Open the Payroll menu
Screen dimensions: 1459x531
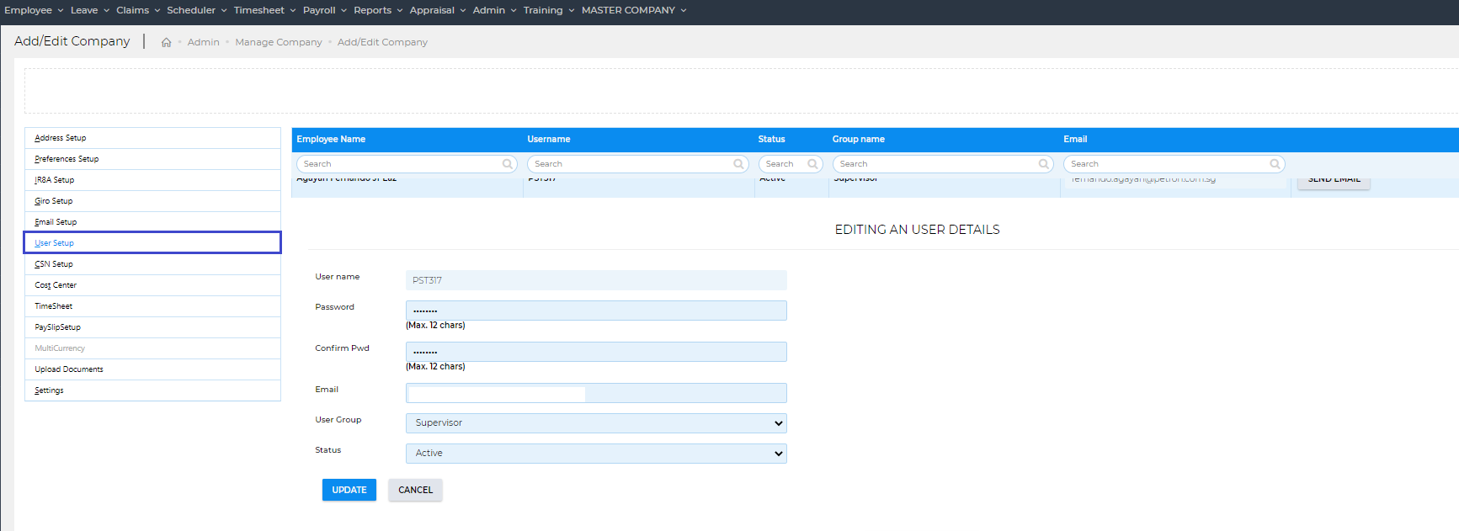coord(325,10)
